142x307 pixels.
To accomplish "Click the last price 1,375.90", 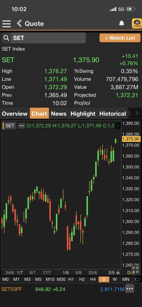I will (x=86, y=60).
